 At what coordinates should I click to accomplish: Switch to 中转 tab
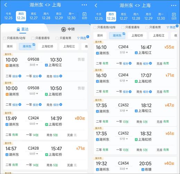[x=68, y=29]
